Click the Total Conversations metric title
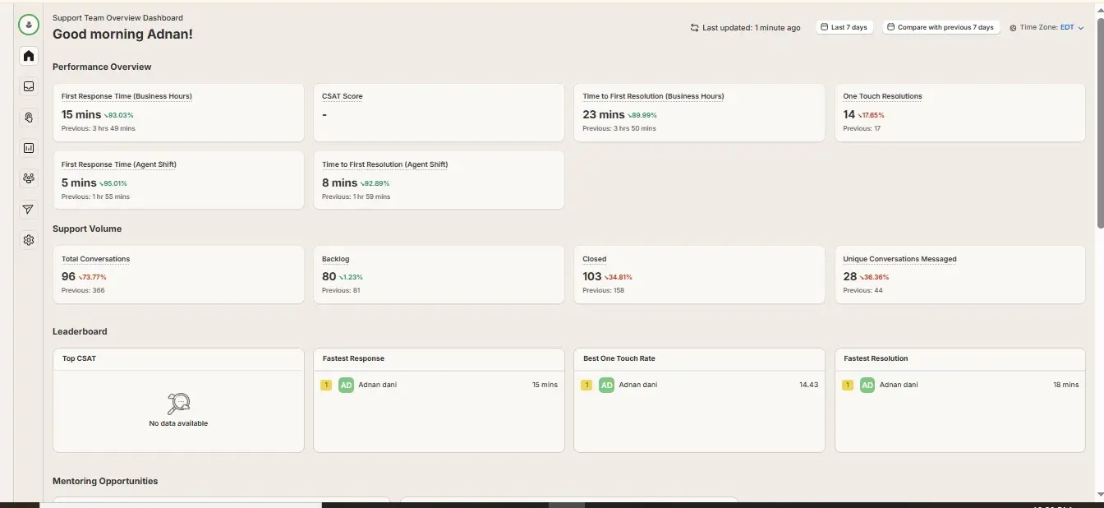This screenshot has height=508, width=1104. [95, 259]
